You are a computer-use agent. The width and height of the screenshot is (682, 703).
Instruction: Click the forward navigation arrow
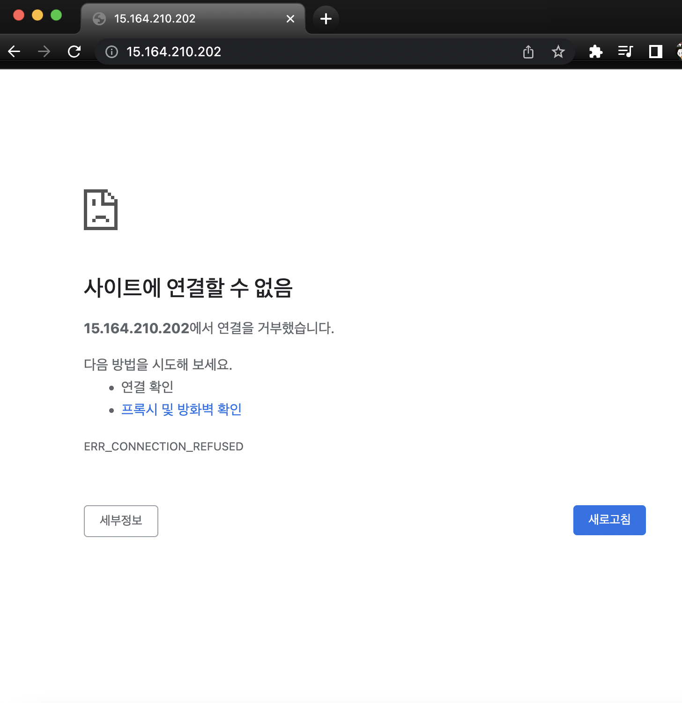point(44,52)
